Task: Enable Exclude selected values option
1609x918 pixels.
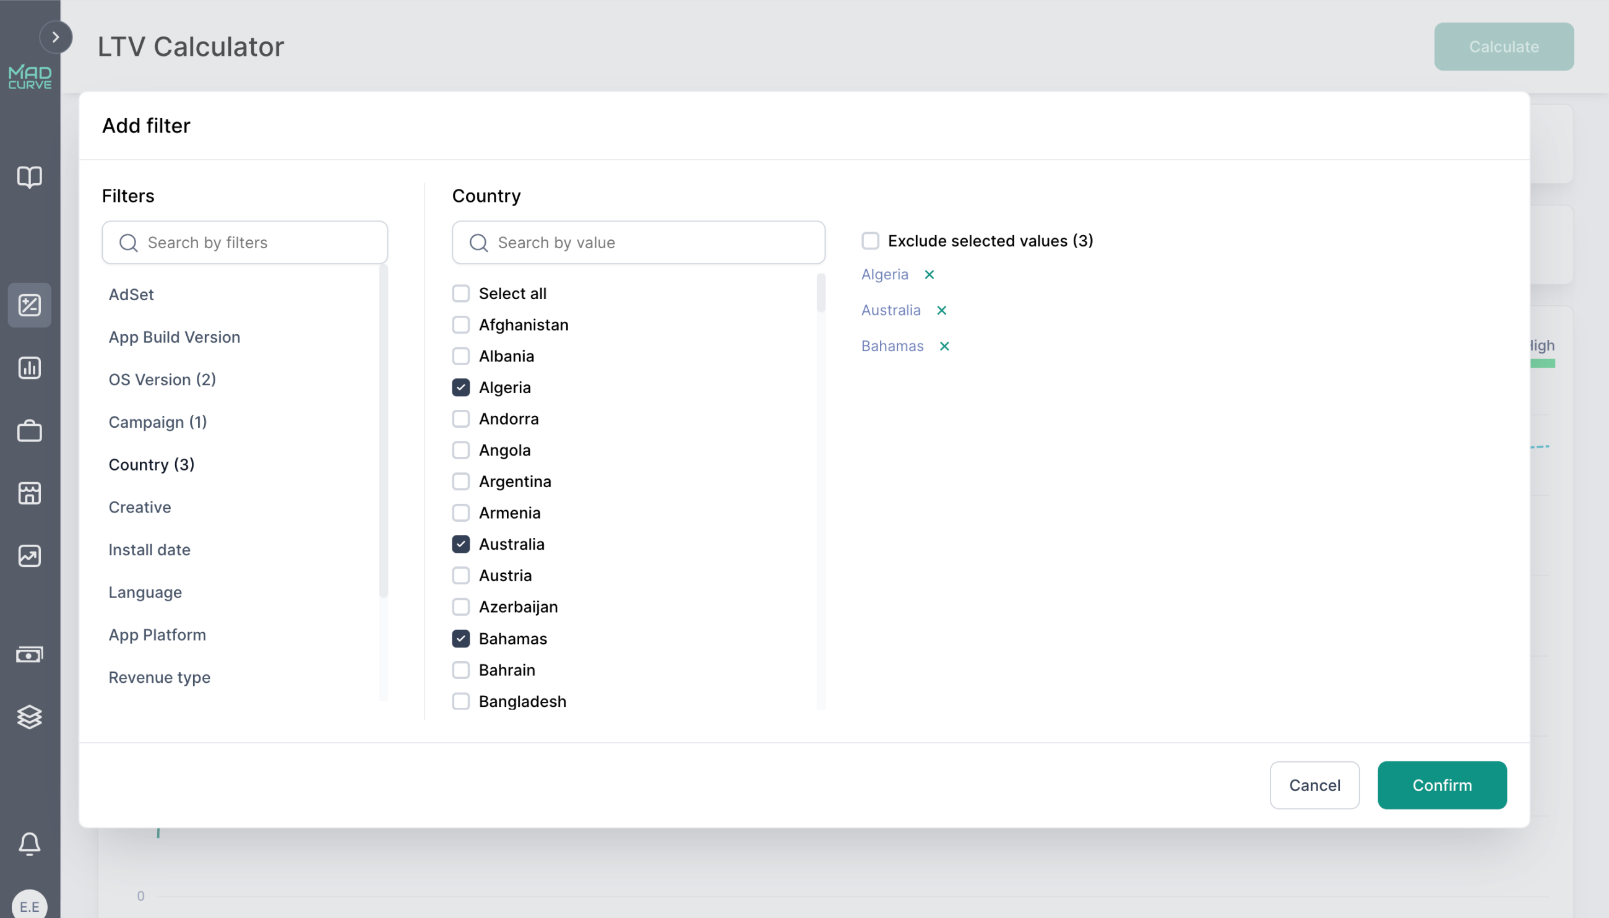Action: pyautogui.click(x=869, y=241)
